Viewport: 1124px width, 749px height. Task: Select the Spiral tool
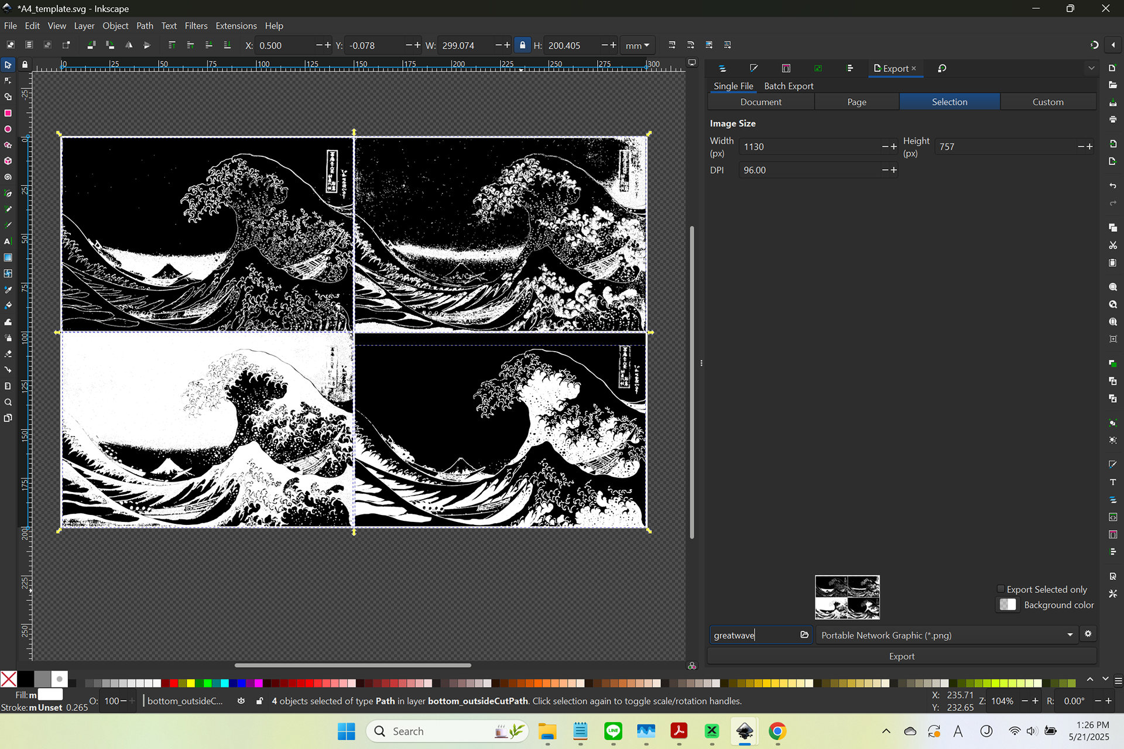click(x=8, y=177)
